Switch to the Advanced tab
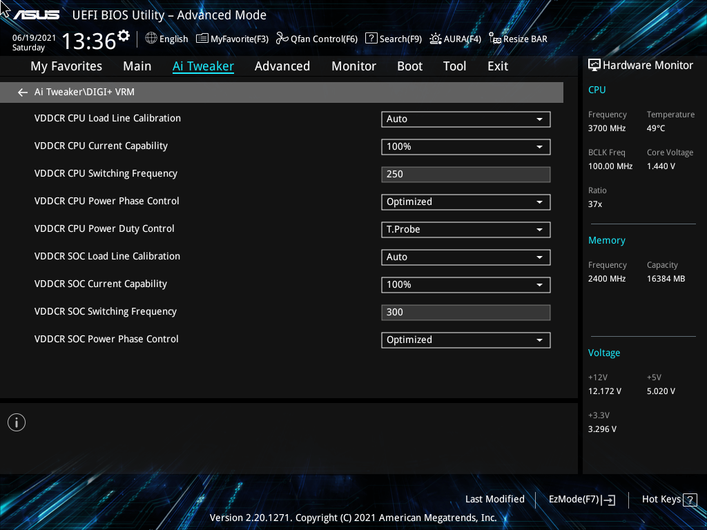Image resolution: width=707 pixels, height=530 pixels. tap(282, 66)
